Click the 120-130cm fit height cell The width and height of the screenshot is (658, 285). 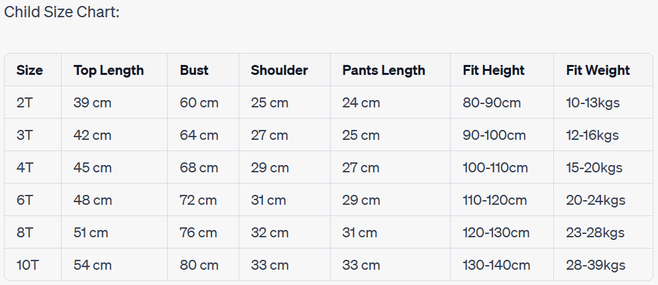click(x=496, y=233)
